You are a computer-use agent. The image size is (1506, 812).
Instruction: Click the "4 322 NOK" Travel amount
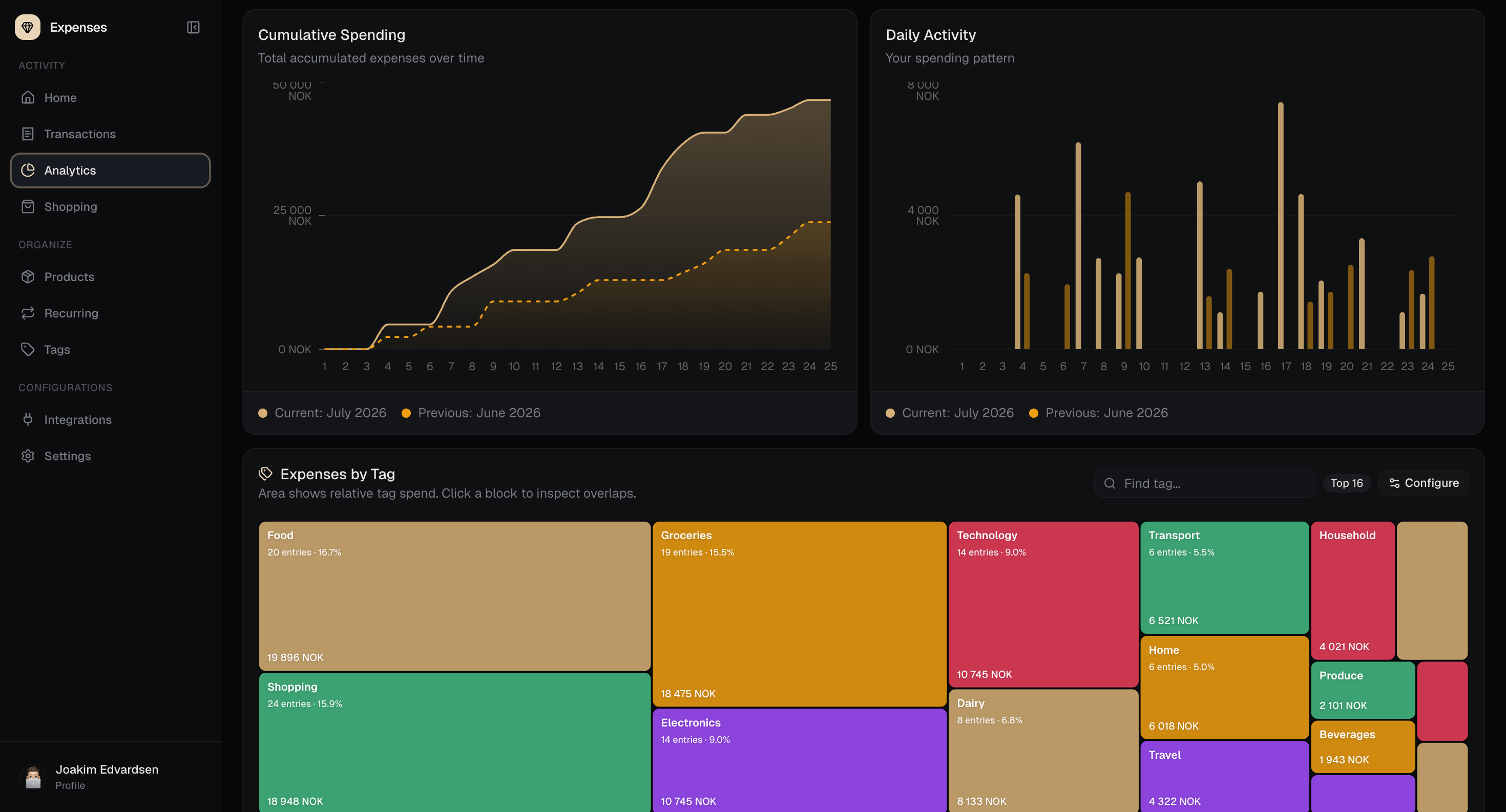coord(1175,801)
